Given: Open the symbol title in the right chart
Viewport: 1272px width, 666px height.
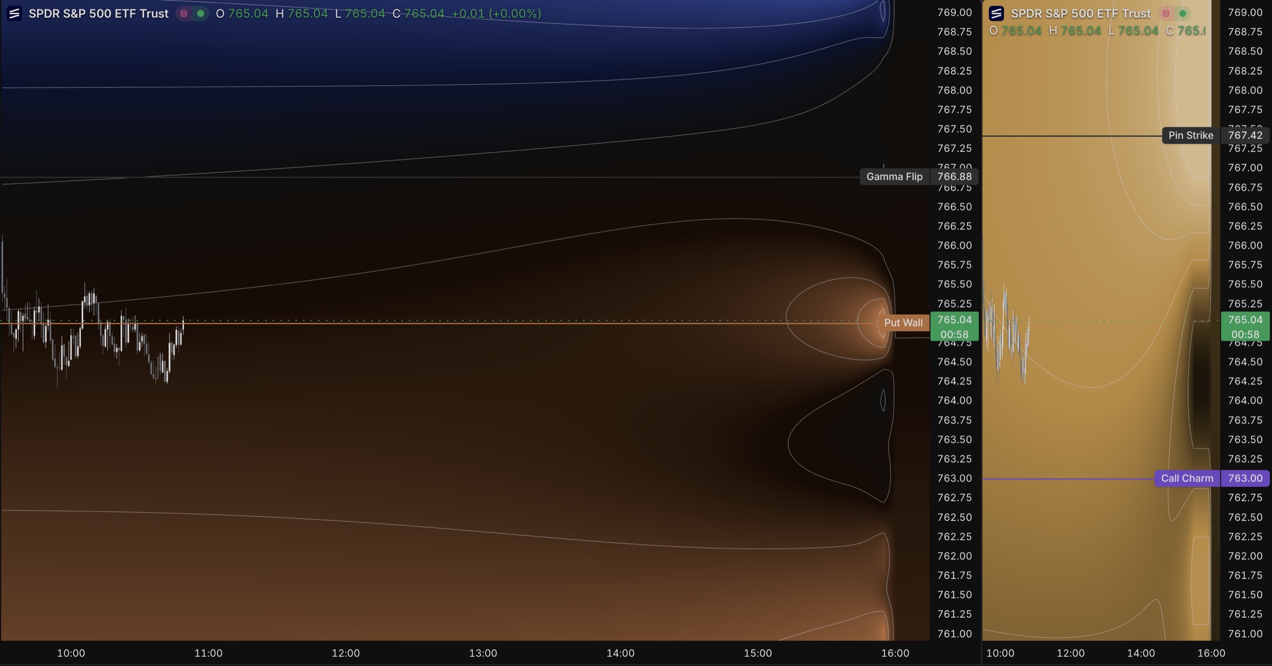Looking at the screenshot, I should coord(1081,14).
